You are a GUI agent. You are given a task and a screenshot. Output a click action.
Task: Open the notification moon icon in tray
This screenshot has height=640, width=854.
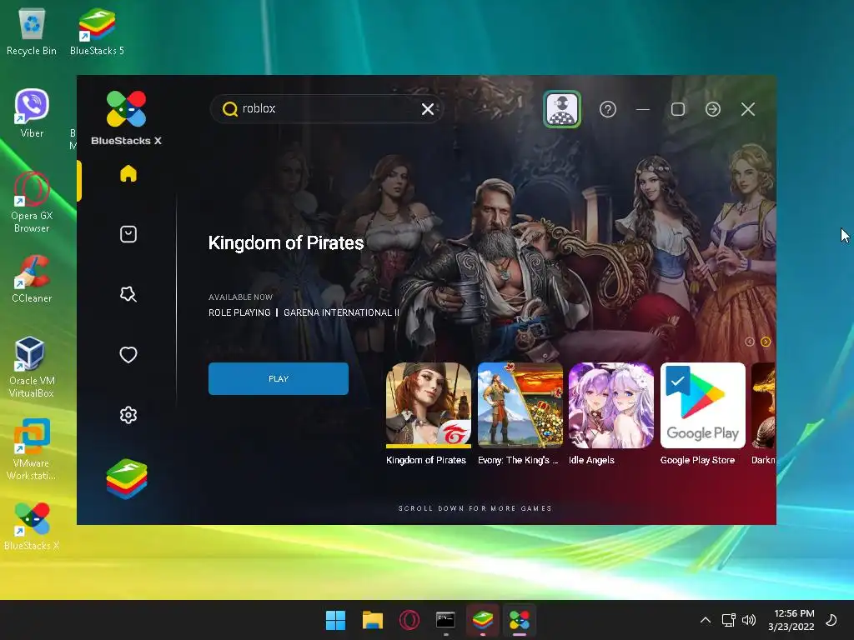[x=831, y=620]
